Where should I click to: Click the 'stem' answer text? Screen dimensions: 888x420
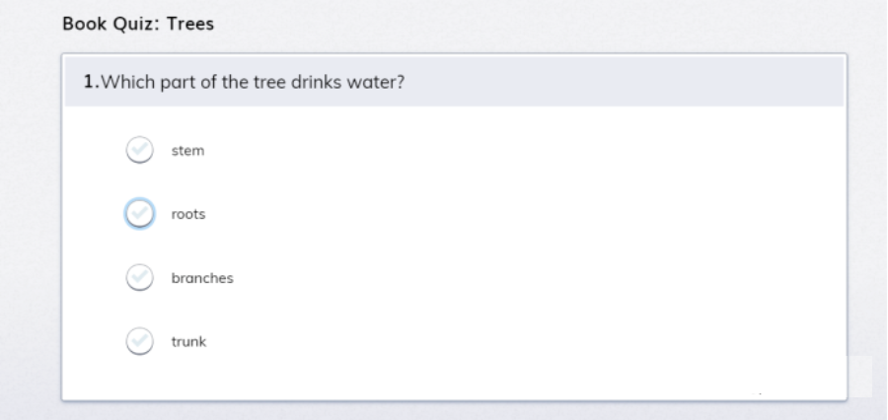tap(187, 151)
